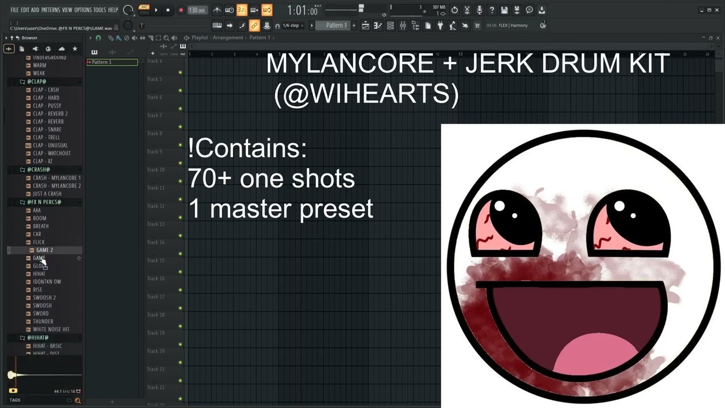Screen dimensions: 725x408
Task: Collapse the @FX N PERCS@ folder
Action: point(44,202)
